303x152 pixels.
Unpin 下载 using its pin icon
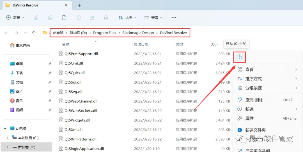(50, 73)
